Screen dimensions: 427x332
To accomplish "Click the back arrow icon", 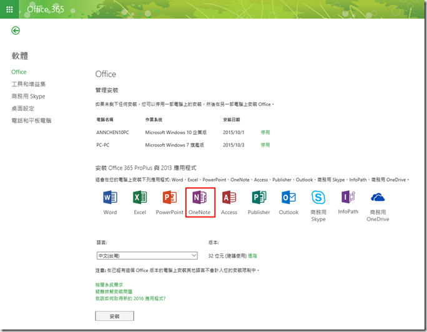I will 16,31.
